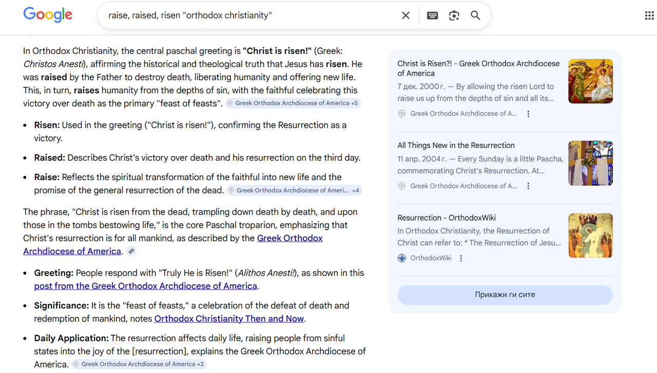Clear the search query with X icon
Screen dimensions: 657x373
coord(405,15)
